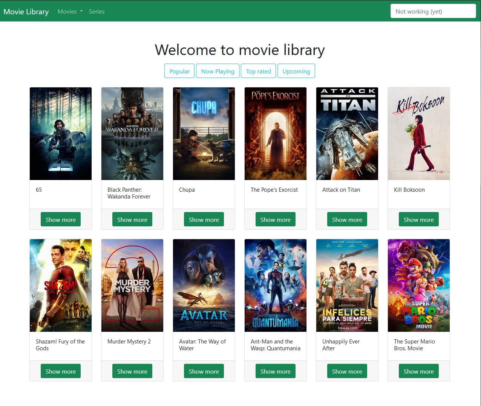Open the Attack on Titan poster
The width and height of the screenshot is (481, 406).
point(347,134)
